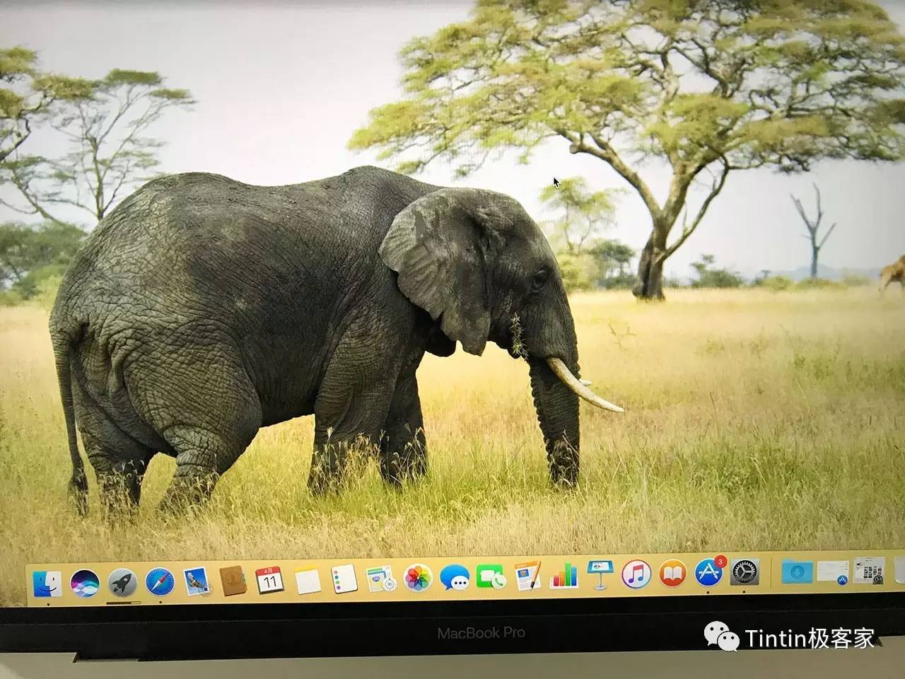Open Calendar showing date 11
This screenshot has height=679, width=905.
(x=269, y=580)
